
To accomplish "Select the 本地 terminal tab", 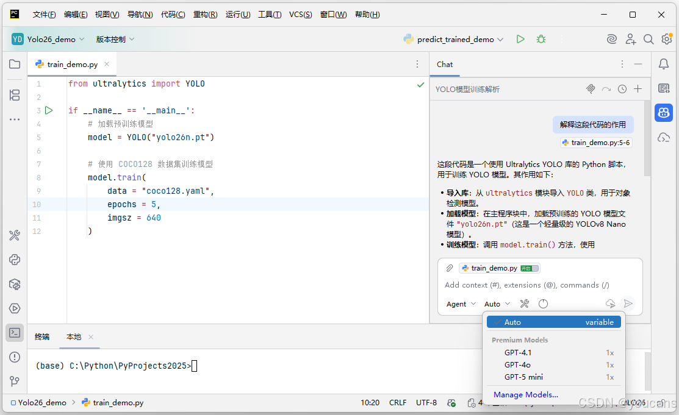I will [x=74, y=336].
